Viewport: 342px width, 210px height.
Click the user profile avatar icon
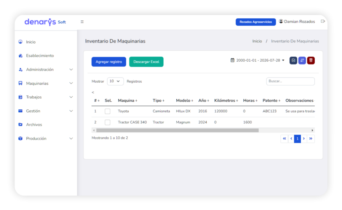pyautogui.click(x=281, y=21)
